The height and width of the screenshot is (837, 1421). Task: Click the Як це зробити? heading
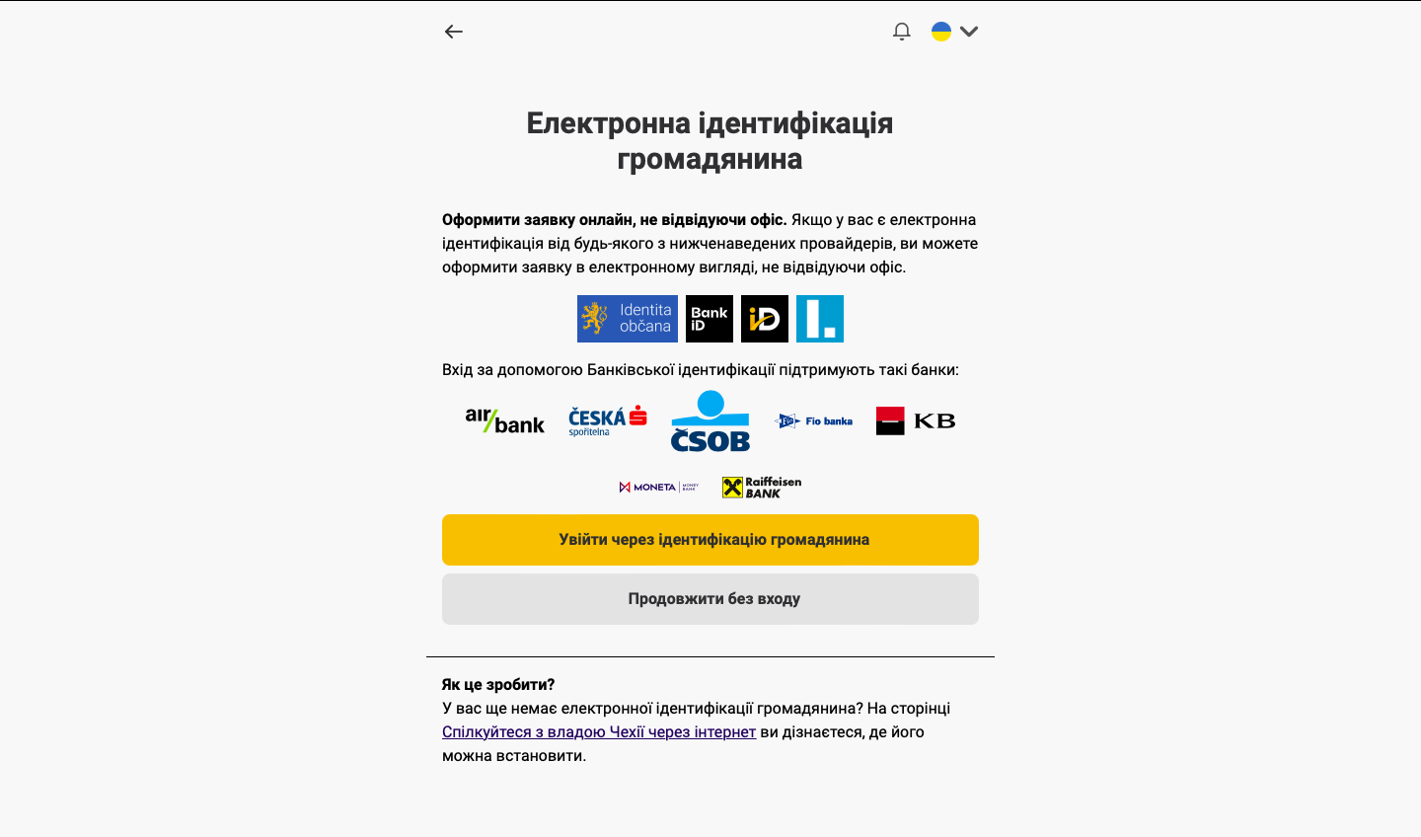(498, 685)
